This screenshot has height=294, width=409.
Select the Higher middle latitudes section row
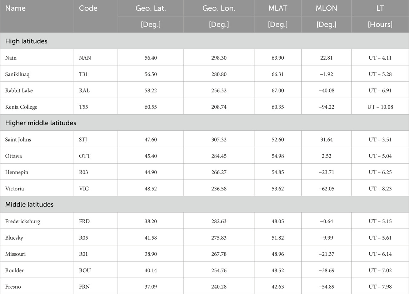coord(204,123)
